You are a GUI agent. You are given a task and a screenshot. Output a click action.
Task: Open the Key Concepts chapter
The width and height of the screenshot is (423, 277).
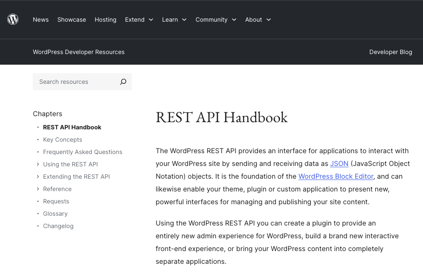coord(63,140)
